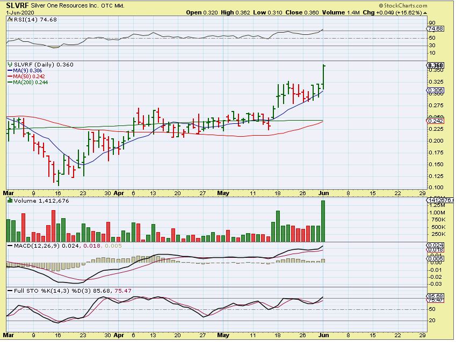Image resolution: width=456 pixels, height=342 pixels.
Task: Click the 0.306 blue price axis tag
Action: pos(436,90)
